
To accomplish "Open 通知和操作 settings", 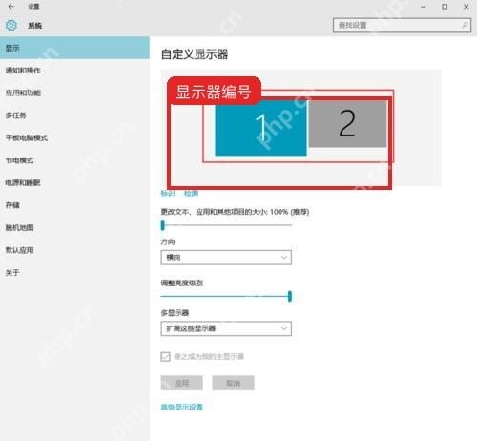I will [74, 71].
